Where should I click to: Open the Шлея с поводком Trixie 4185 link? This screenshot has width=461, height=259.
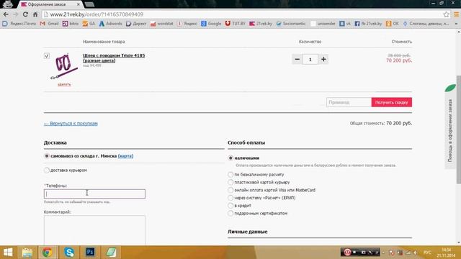[114, 58]
